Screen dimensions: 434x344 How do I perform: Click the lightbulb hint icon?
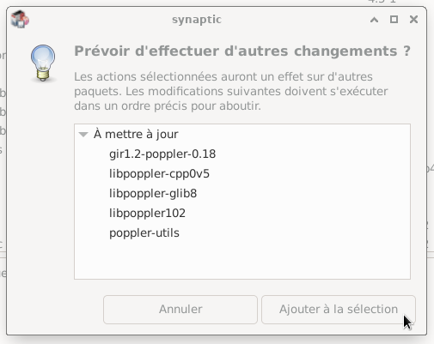pos(43,63)
